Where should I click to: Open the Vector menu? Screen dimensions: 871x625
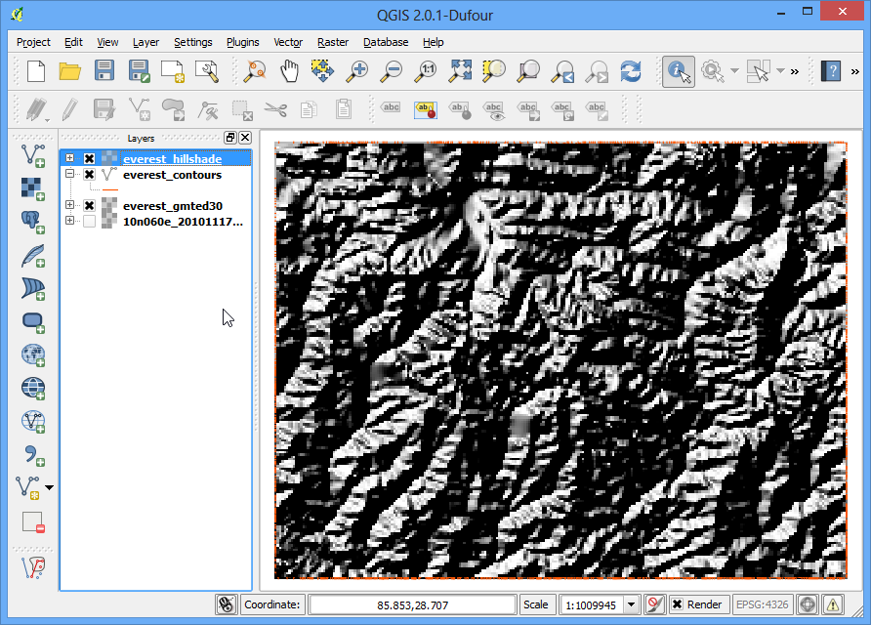click(x=288, y=42)
